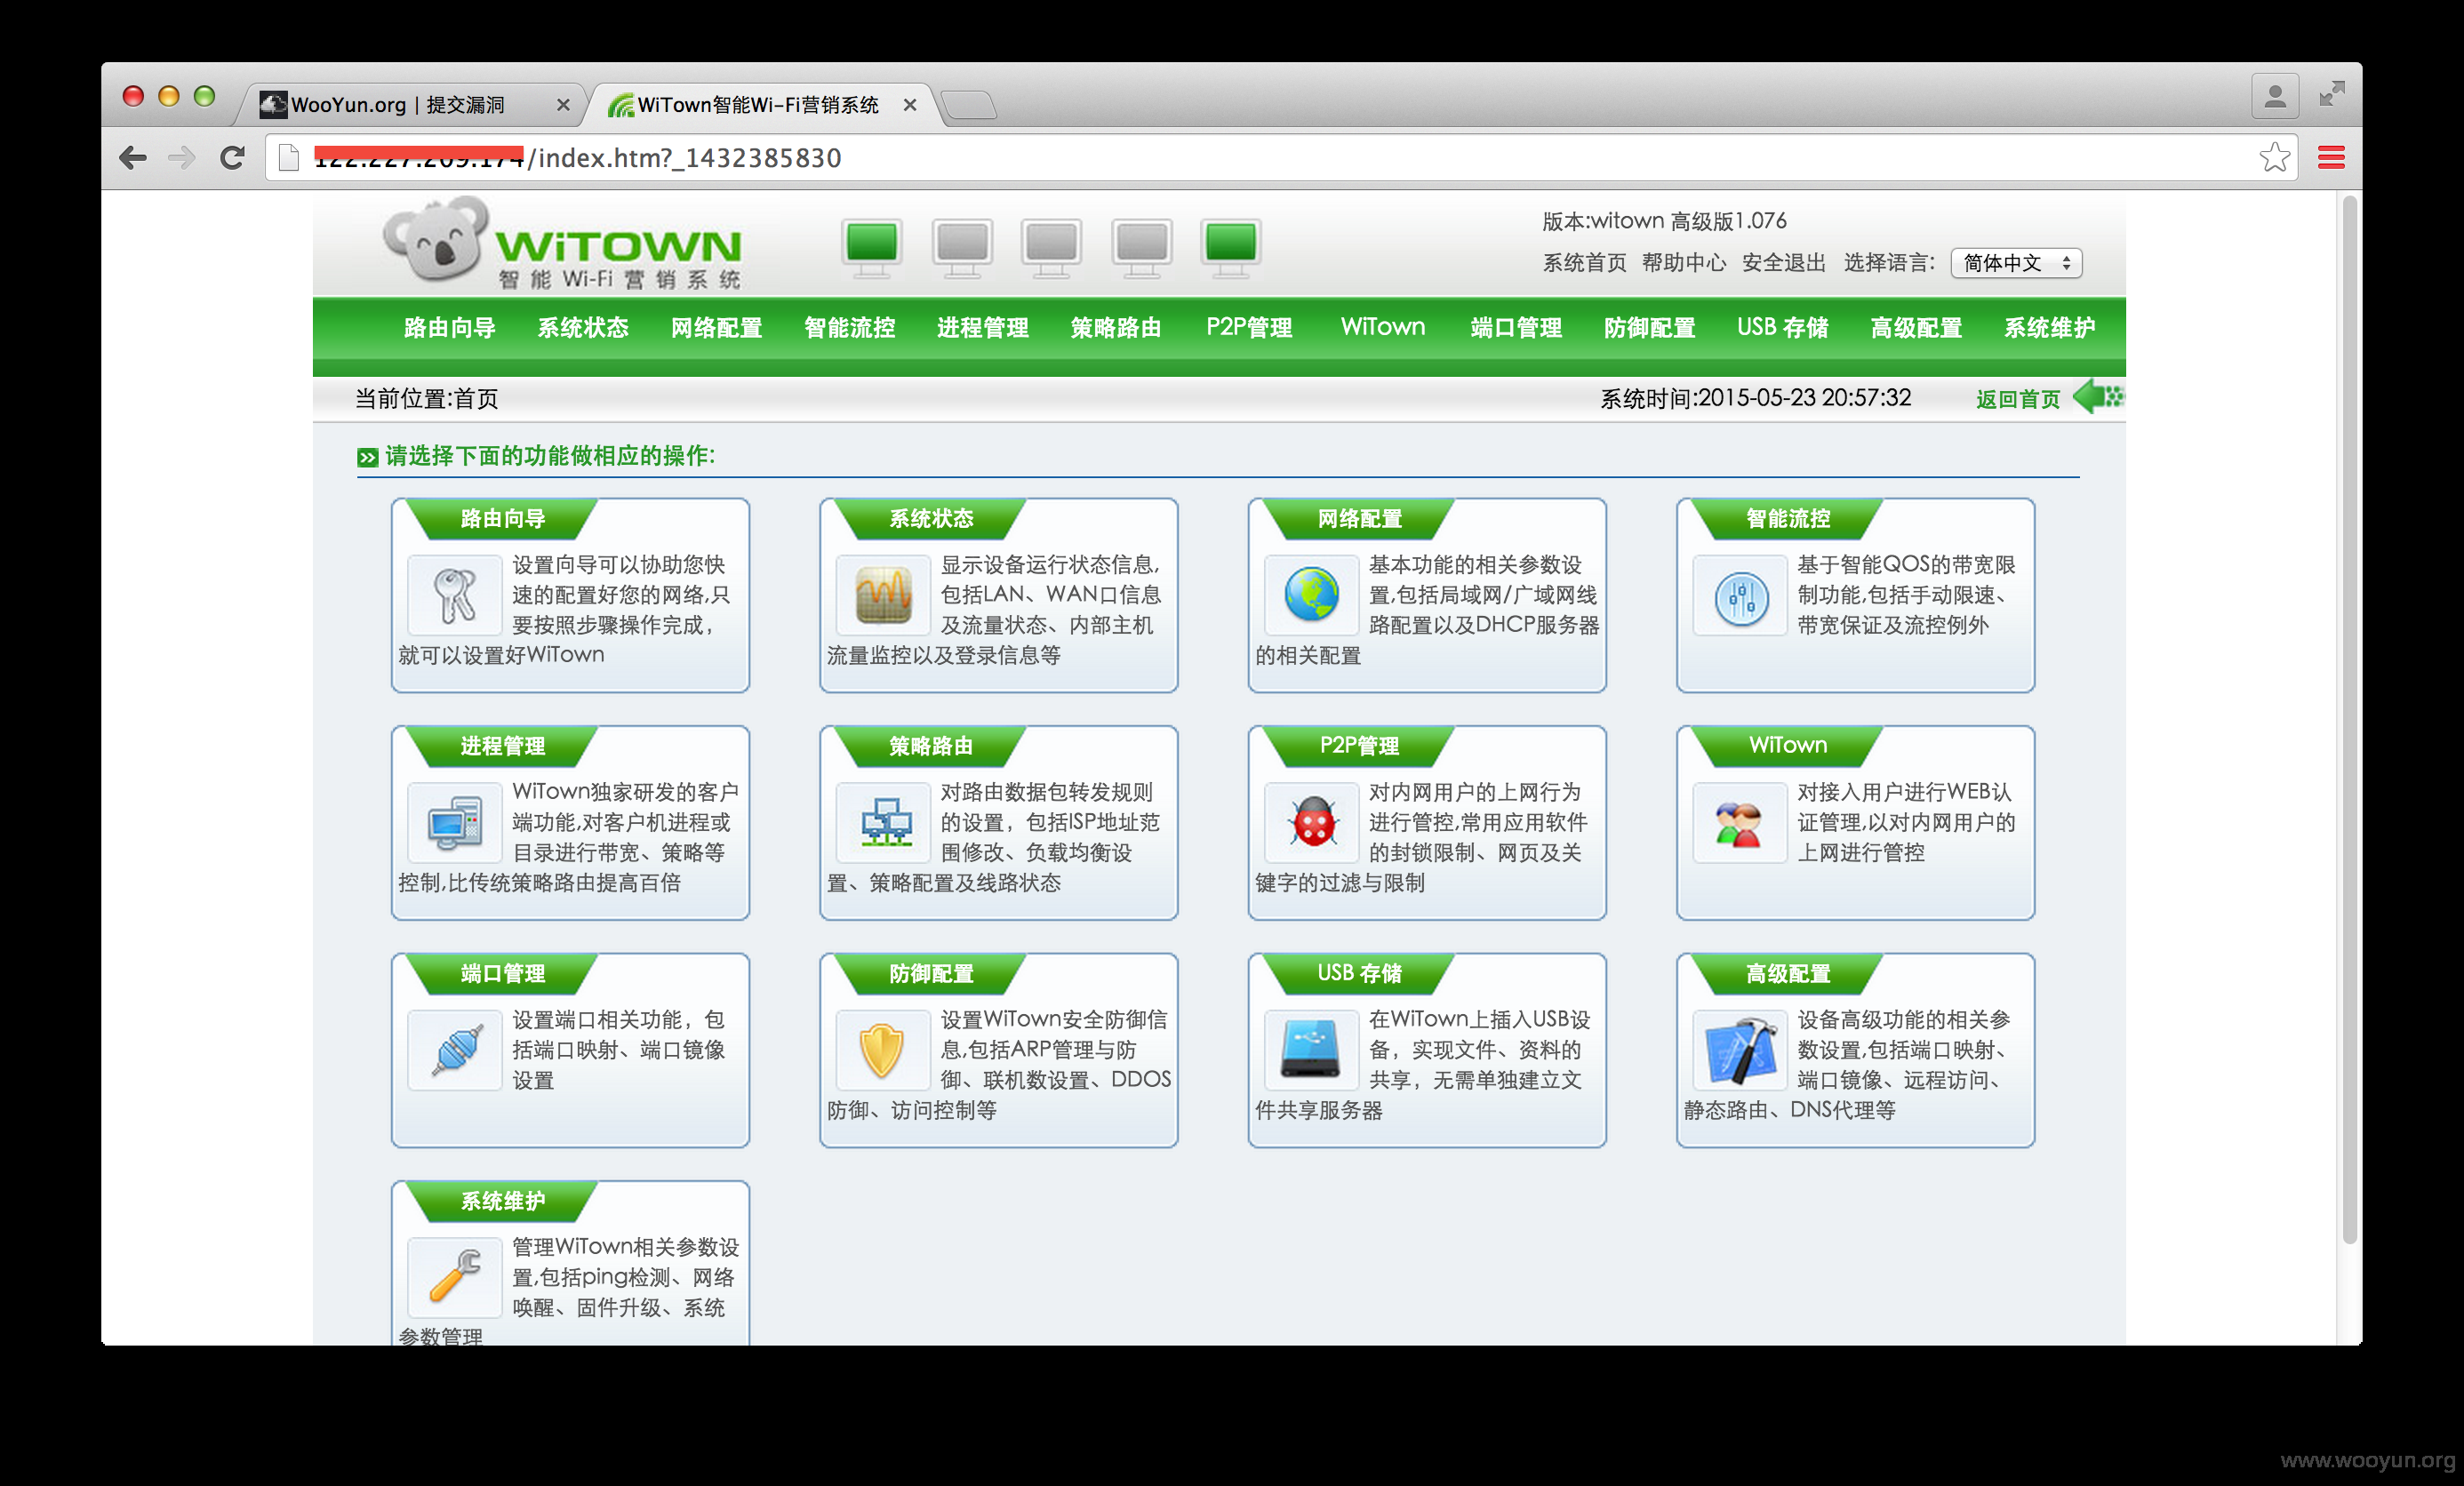The image size is (2464, 1486).
Task: Open 网络配置 in the green nav bar
Action: (x=716, y=328)
